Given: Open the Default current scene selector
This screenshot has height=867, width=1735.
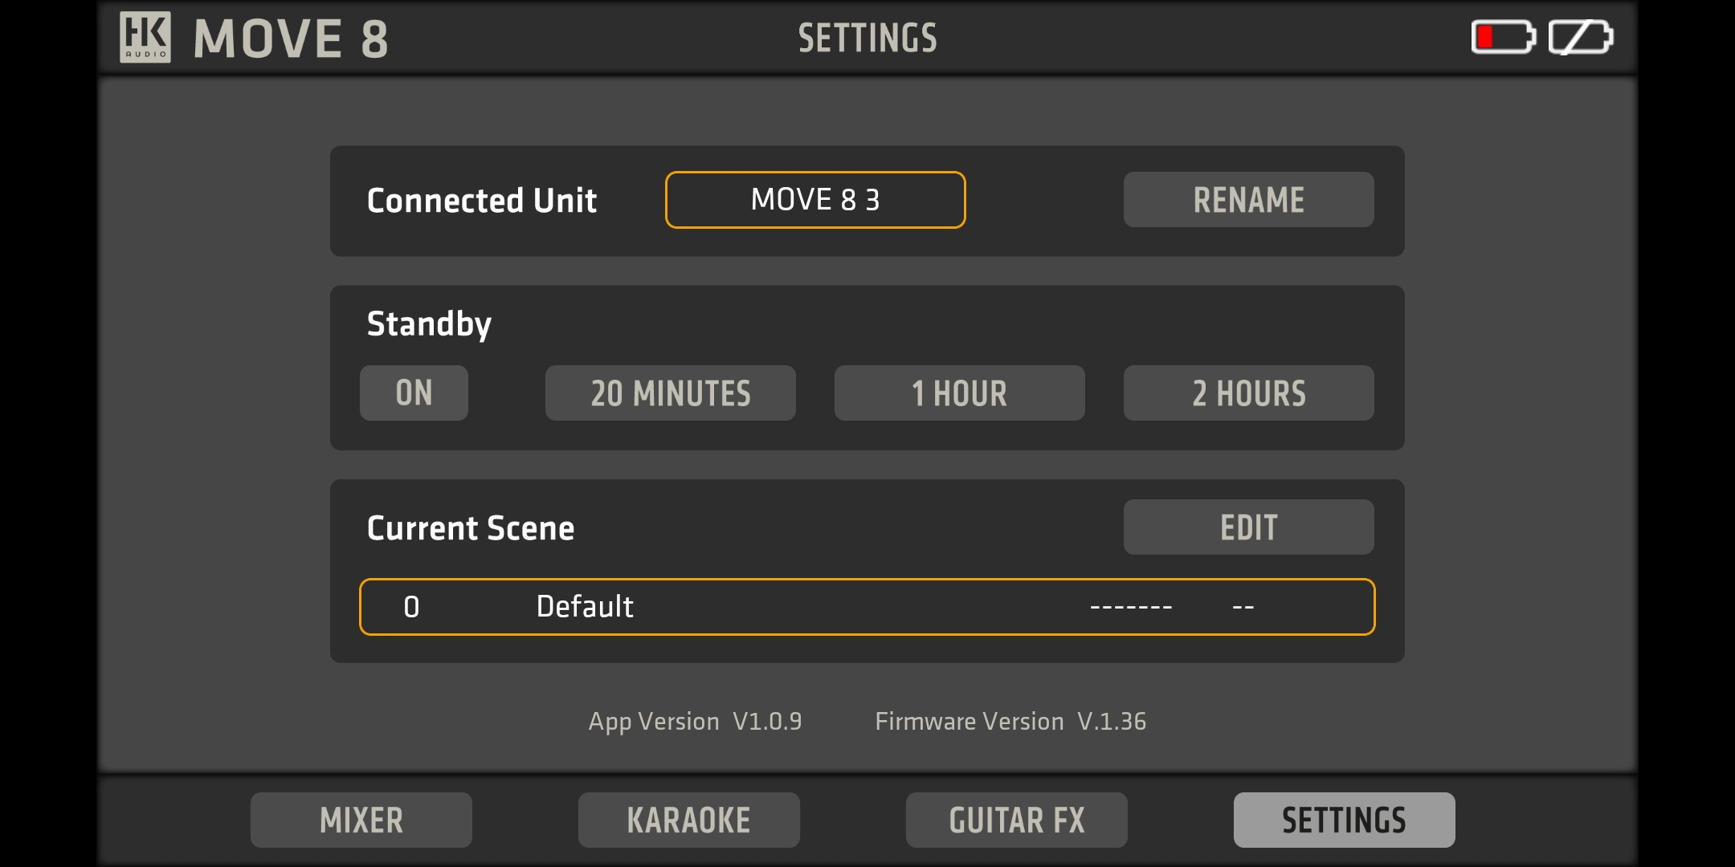Looking at the screenshot, I should (x=867, y=606).
